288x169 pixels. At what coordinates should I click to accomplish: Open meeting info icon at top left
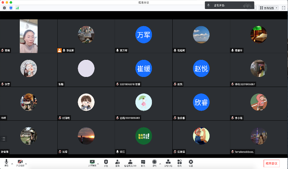(4, 8)
